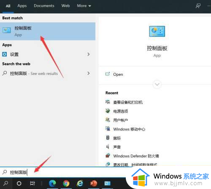Switch to the Apps tab

(22, 6)
